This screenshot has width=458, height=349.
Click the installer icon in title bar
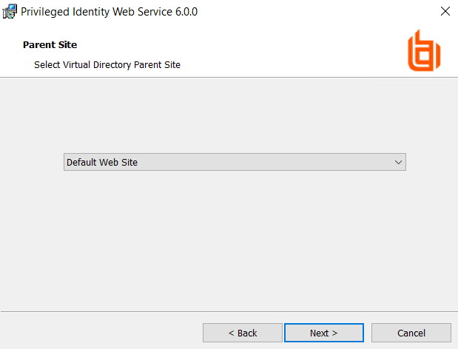pos(10,11)
